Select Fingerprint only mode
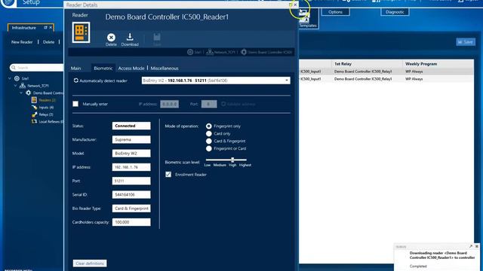The image size is (483, 271). [209, 126]
